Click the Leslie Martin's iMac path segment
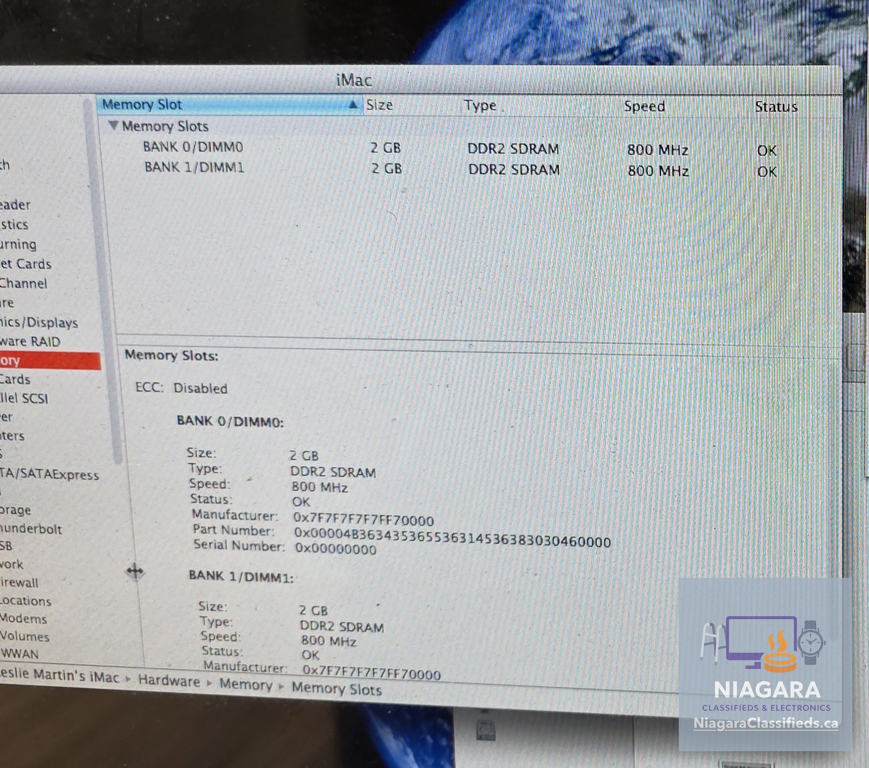The height and width of the screenshot is (768, 869). [x=59, y=675]
